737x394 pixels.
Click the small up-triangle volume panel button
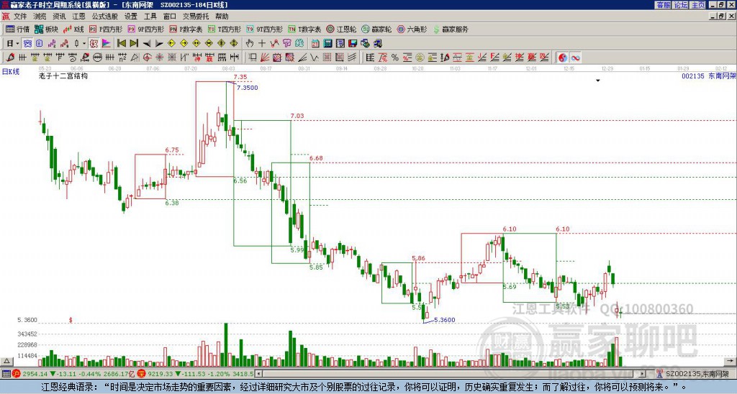coord(6,361)
